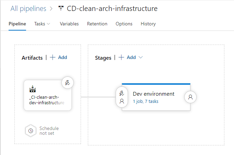Click the release pipeline icon beside the title
This screenshot has height=155, width=234.
tap(61, 9)
